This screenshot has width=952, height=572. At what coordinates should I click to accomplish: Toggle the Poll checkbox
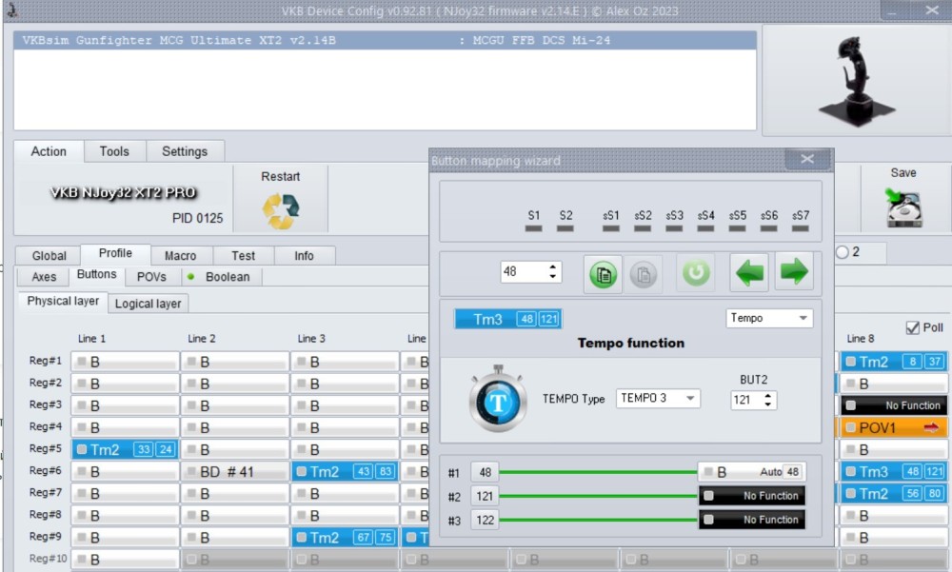pyautogui.click(x=912, y=328)
